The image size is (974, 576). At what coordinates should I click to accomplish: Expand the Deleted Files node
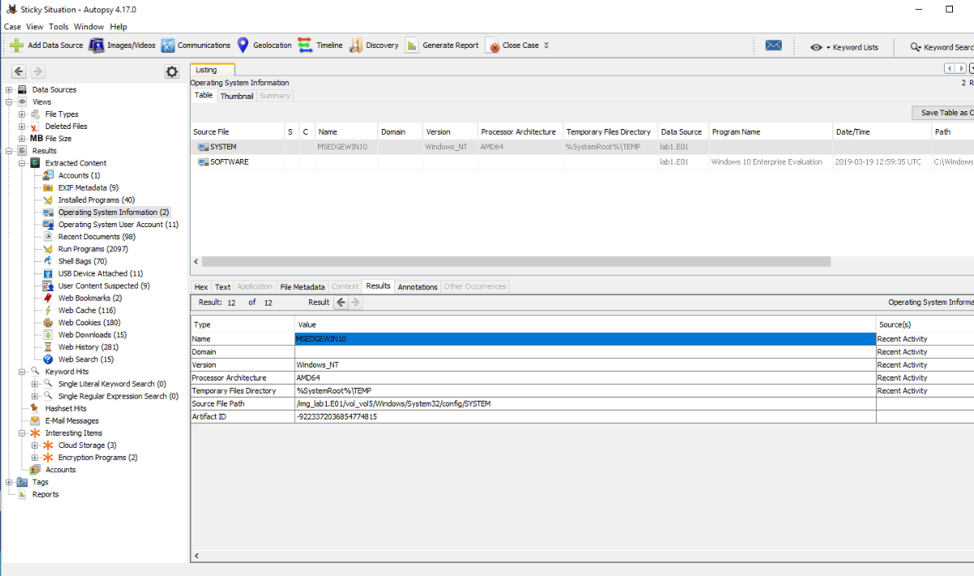(x=22, y=127)
